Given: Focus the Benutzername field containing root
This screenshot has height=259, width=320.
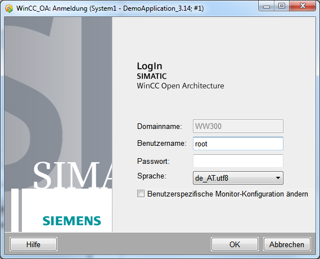Looking at the screenshot, I should pyautogui.click(x=238, y=144).
